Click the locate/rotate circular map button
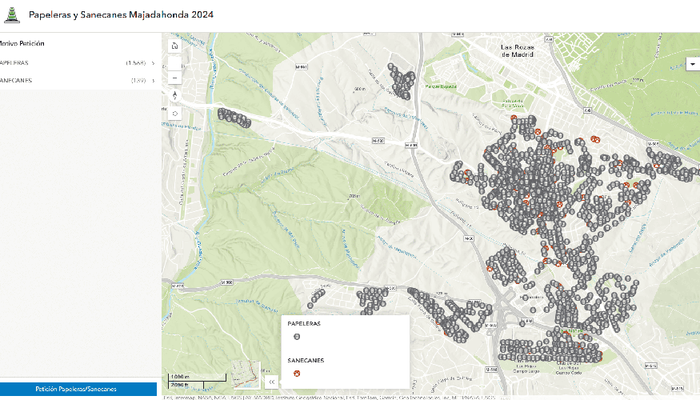 click(174, 113)
